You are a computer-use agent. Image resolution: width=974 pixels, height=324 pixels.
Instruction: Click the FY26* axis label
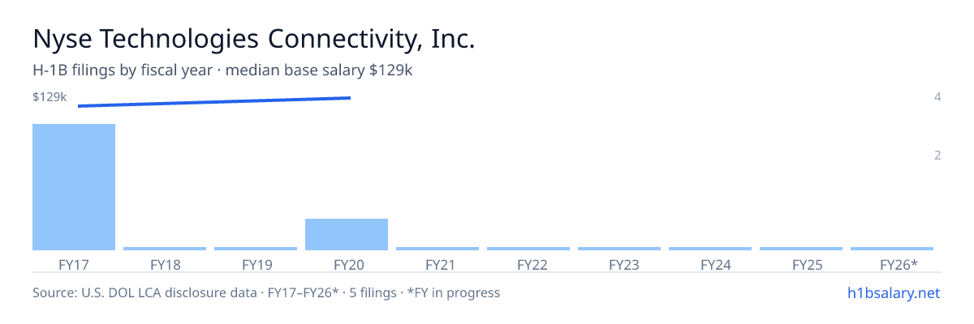[899, 265]
